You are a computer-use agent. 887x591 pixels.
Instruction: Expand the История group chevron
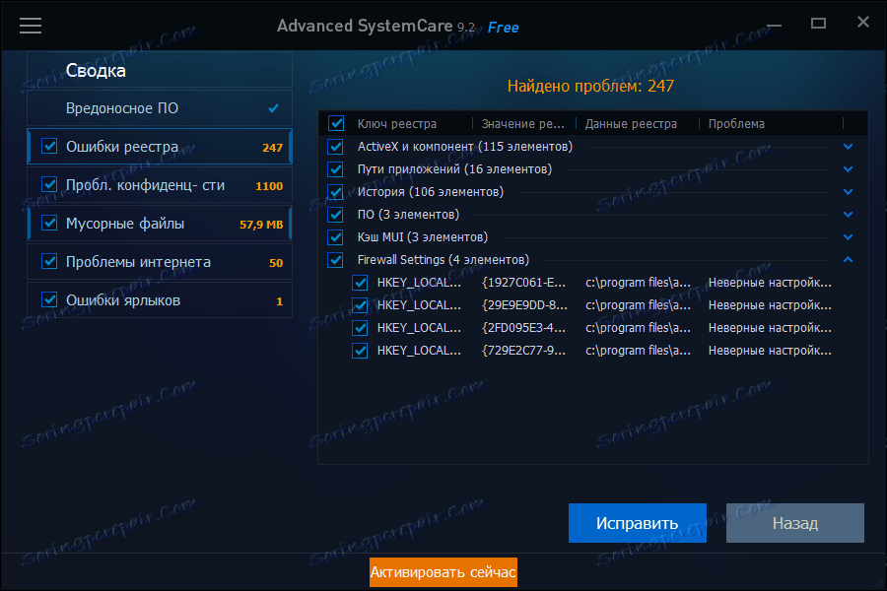(x=848, y=192)
